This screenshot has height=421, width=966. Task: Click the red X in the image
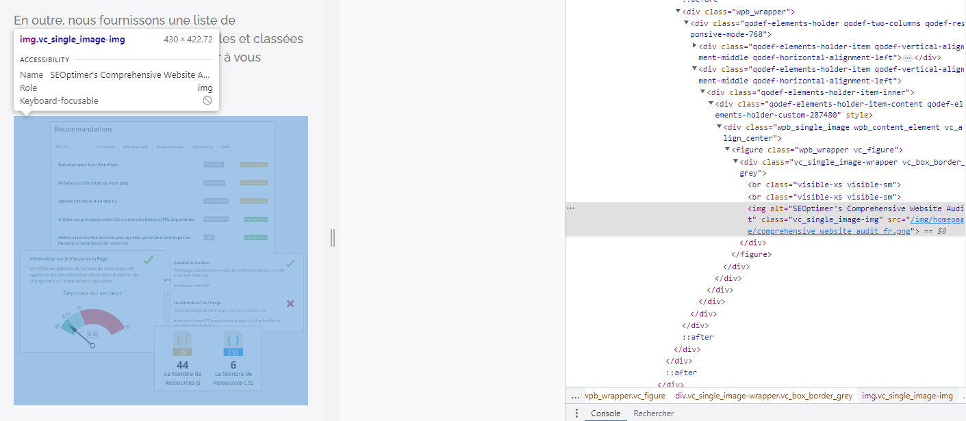point(290,303)
